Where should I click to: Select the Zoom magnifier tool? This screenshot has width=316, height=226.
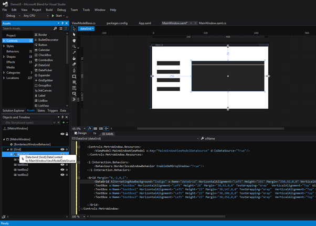(x=74, y=46)
